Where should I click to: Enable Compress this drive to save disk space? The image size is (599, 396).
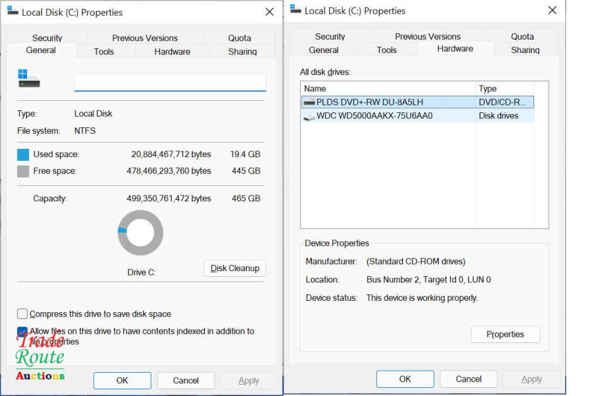coord(23,314)
